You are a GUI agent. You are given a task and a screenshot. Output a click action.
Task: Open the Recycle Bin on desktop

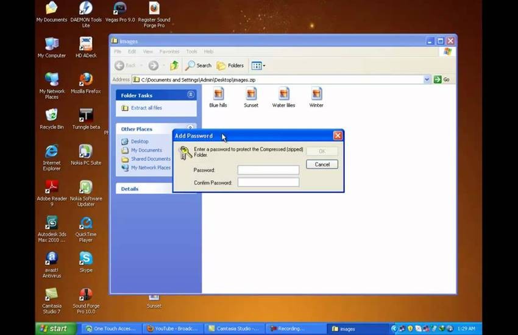tap(52, 116)
